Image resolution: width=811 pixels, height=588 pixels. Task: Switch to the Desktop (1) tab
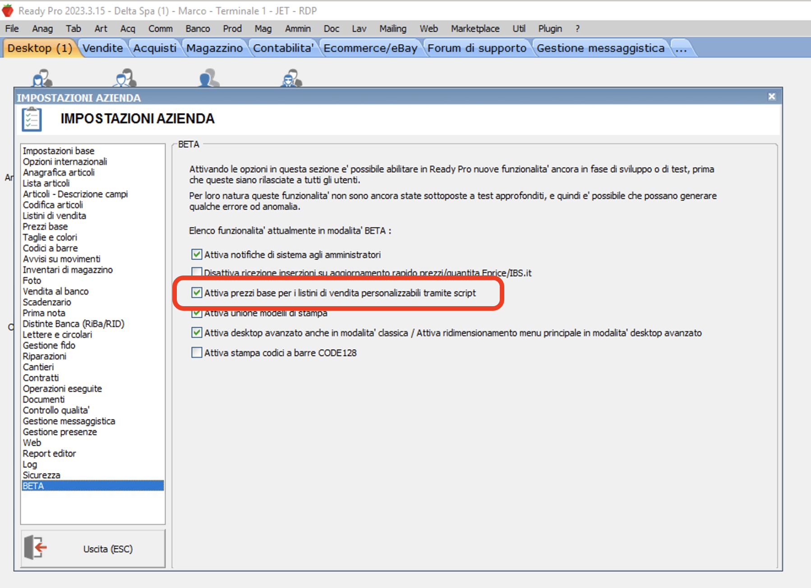click(40, 48)
